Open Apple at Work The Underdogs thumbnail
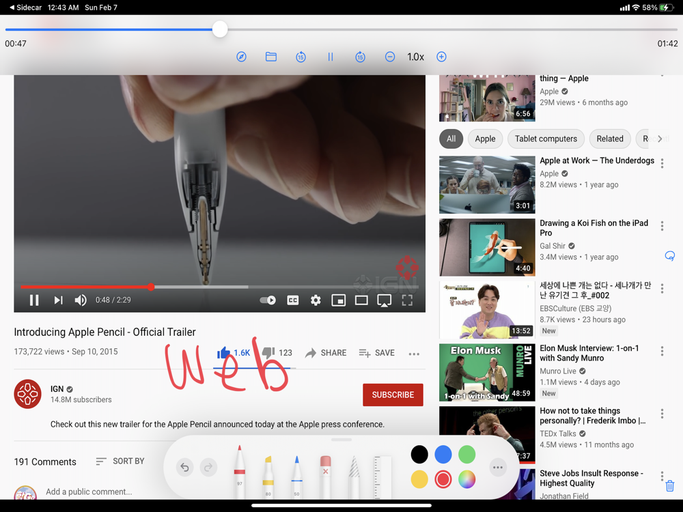This screenshot has width=683, height=512. pos(487,184)
